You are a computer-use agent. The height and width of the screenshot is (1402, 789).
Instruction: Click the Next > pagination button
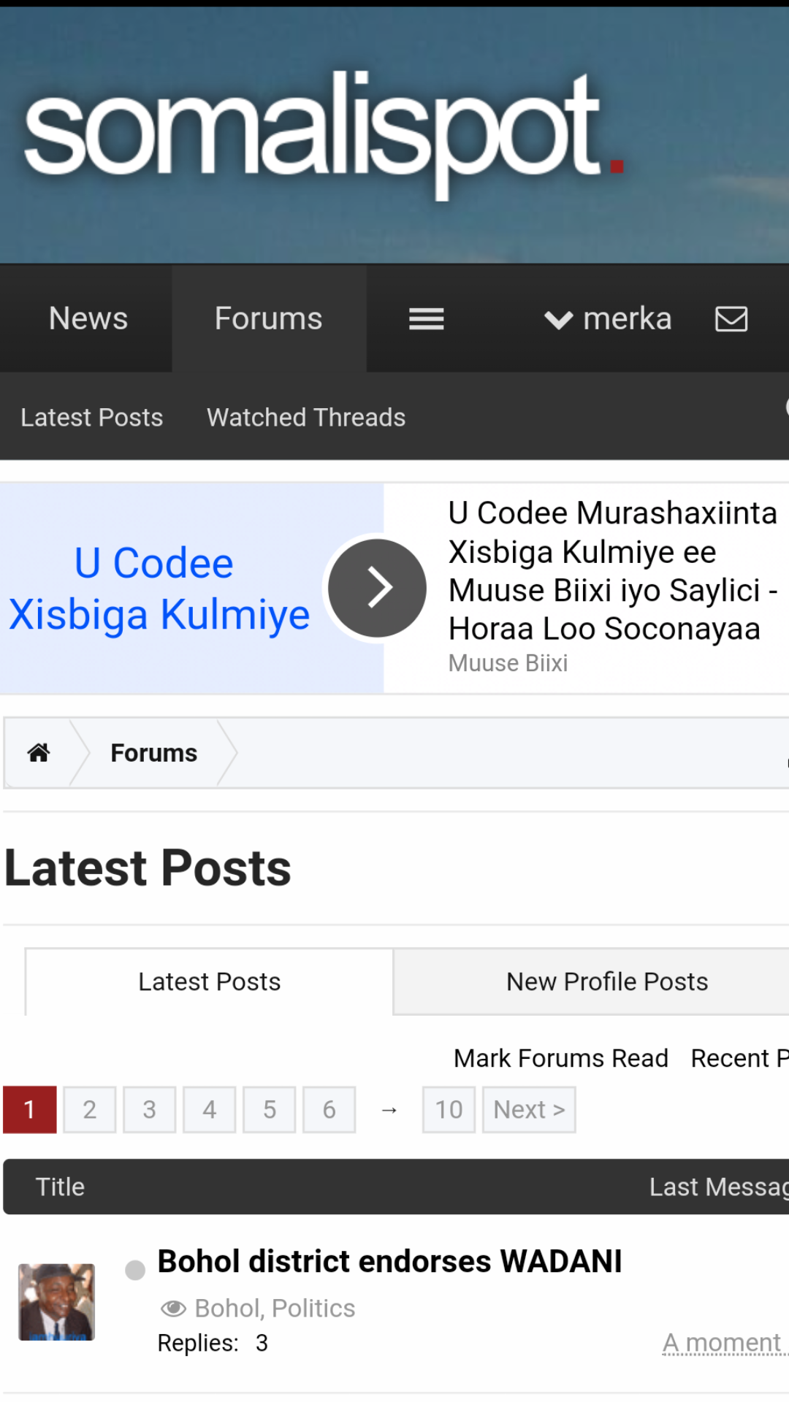coord(529,1110)
